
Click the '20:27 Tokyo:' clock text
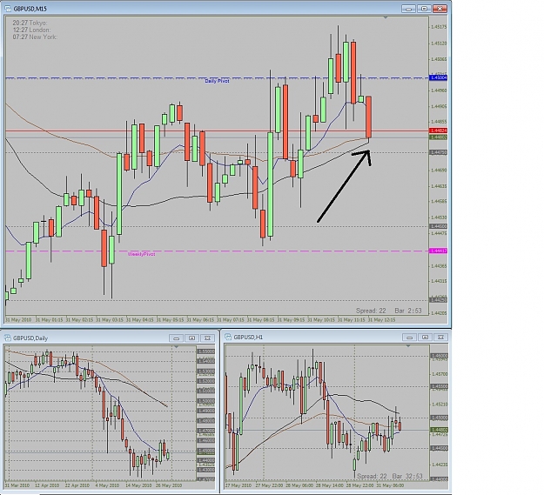[30, 23]
